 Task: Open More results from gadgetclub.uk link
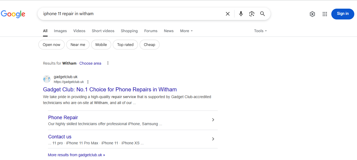(x=76, y=155)
